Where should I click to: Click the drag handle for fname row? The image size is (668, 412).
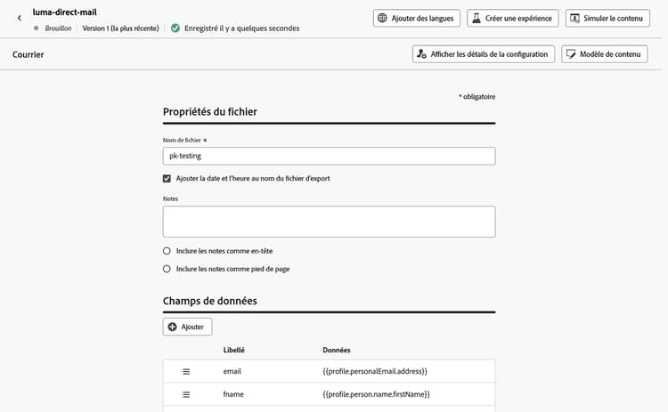[x=186, y=394]
